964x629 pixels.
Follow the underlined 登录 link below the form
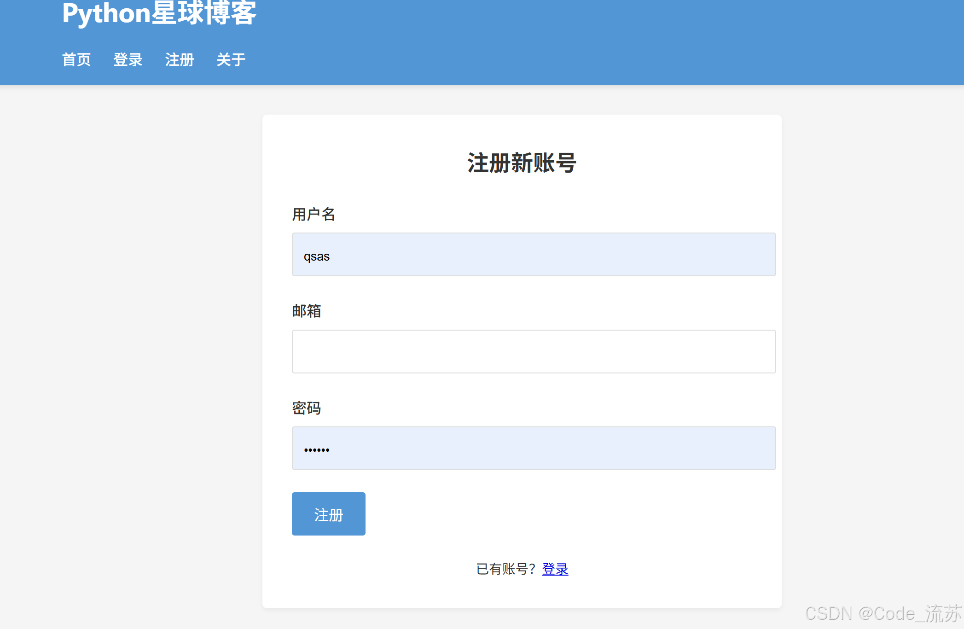[x=555, y=569]
